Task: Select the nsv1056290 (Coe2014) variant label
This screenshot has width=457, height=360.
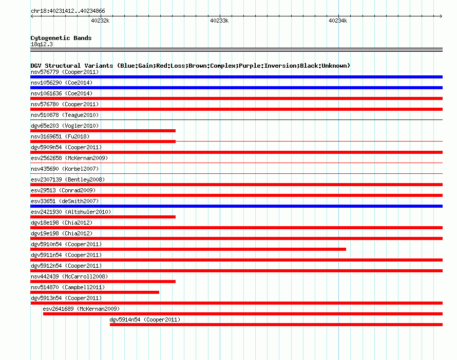Action: pos(62,83)
